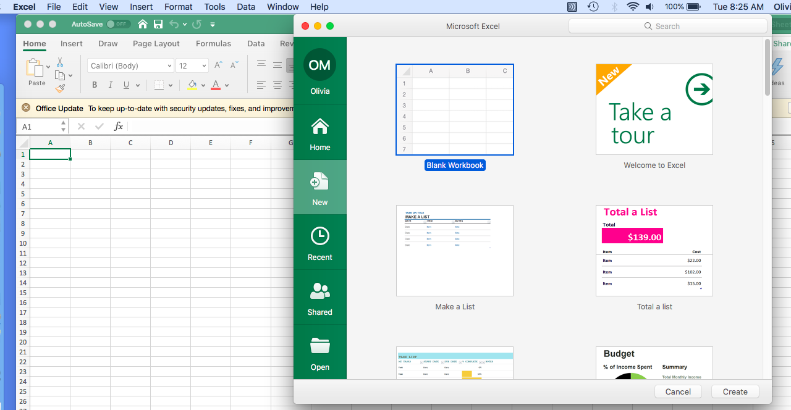Switch to the Insert ribbon tab

coord(72,44)
